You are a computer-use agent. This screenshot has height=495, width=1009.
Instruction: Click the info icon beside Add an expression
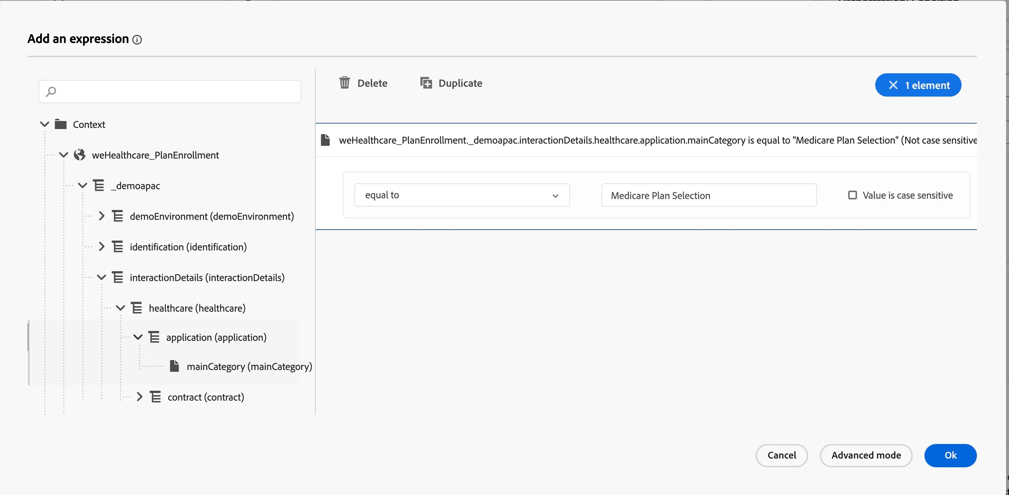point(137,40)
